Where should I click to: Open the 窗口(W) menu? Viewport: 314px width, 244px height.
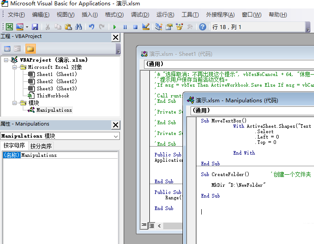[251, 15]
